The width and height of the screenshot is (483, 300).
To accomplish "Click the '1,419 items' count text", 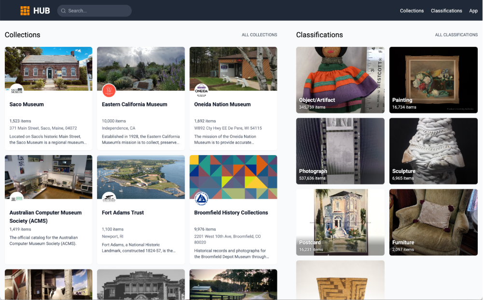I will tap(20, 229).
